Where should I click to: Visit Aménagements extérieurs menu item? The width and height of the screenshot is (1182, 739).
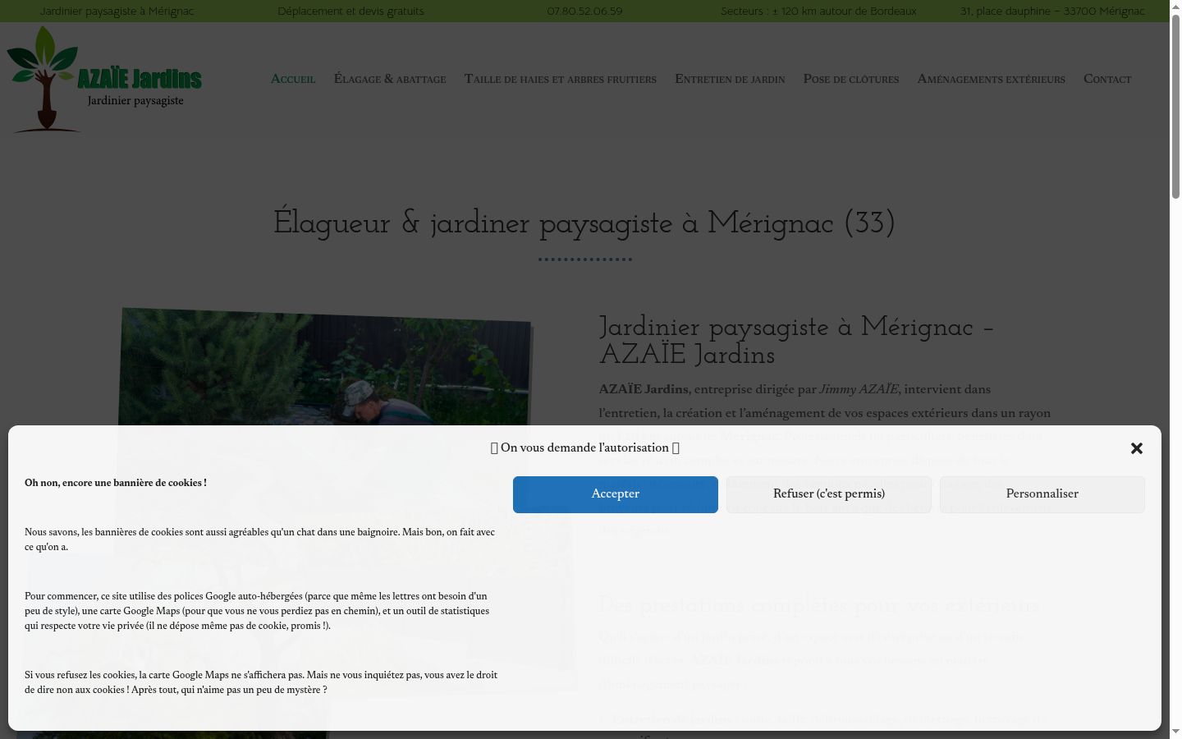click(x=992, y=79)
